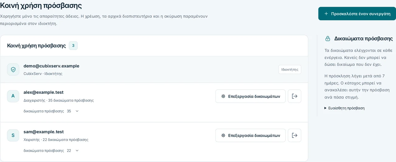Click the Δικαιώματα πρόσβασης sidebar heading
Image resolution: width=396 pixels, height=162 pixels.
tap(364, 39)
